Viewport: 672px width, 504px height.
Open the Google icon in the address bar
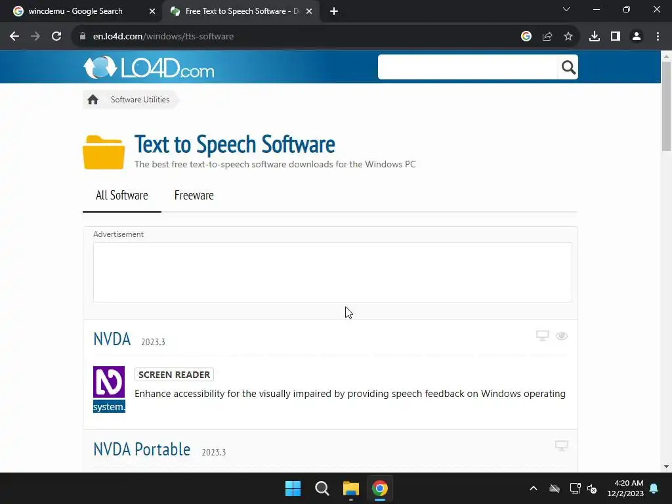526,37
